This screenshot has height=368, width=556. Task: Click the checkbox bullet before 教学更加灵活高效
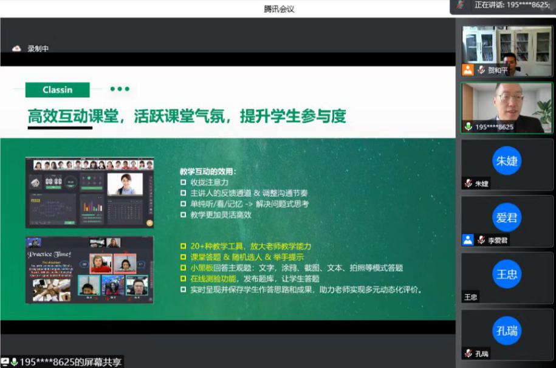pos(183,215)
